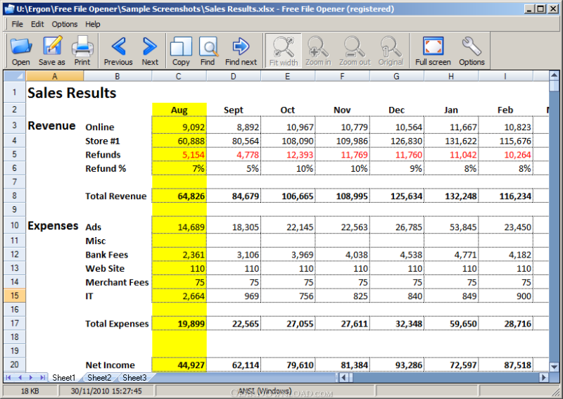Click the Dec Store #1 value 126,830
Viewport: 563px width, 399px height.
click(396, 141)
